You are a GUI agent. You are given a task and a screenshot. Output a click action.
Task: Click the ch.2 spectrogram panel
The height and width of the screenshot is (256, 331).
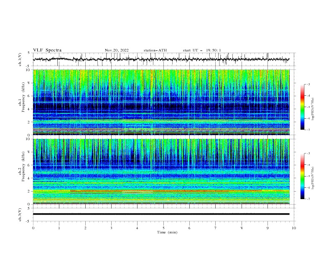click(161, 172)
